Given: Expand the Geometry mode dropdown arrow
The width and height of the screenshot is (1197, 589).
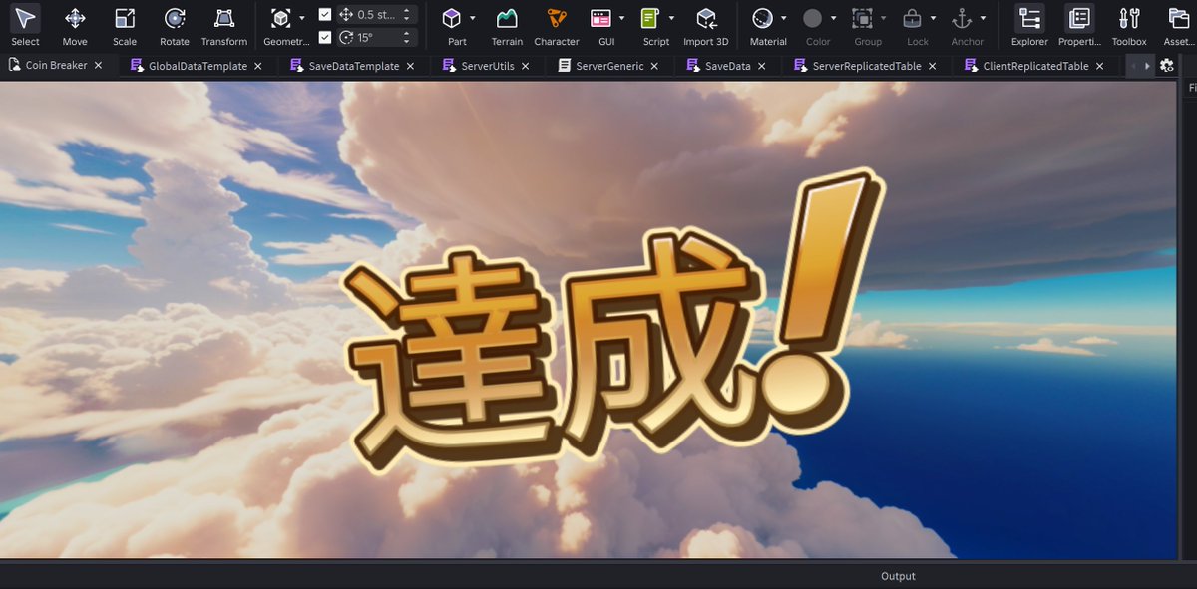Looking at the screenshot, I should point(302,18).
